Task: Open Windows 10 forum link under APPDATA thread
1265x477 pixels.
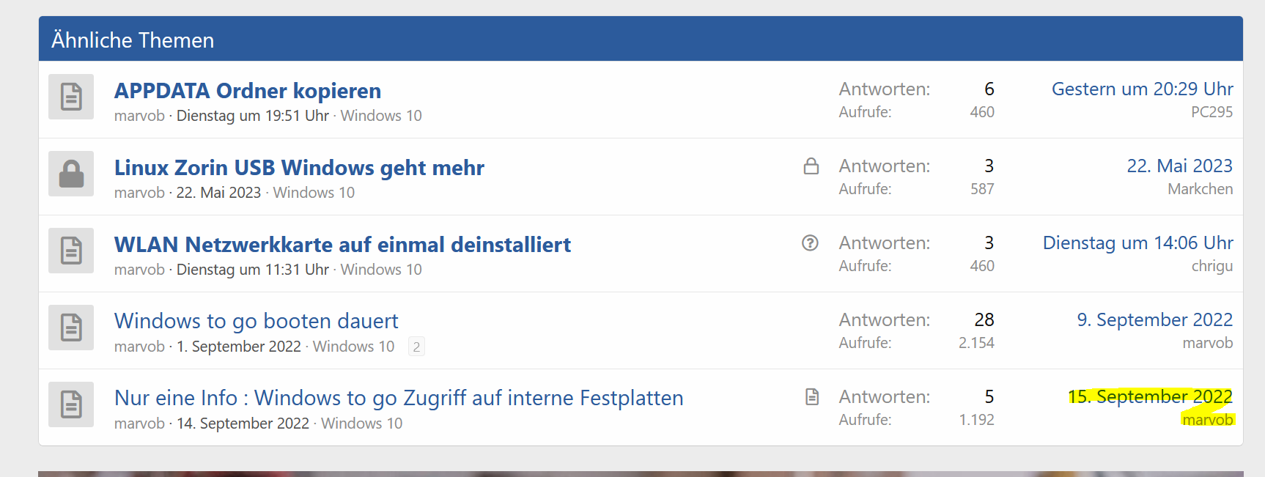Action: coord(381,116)
